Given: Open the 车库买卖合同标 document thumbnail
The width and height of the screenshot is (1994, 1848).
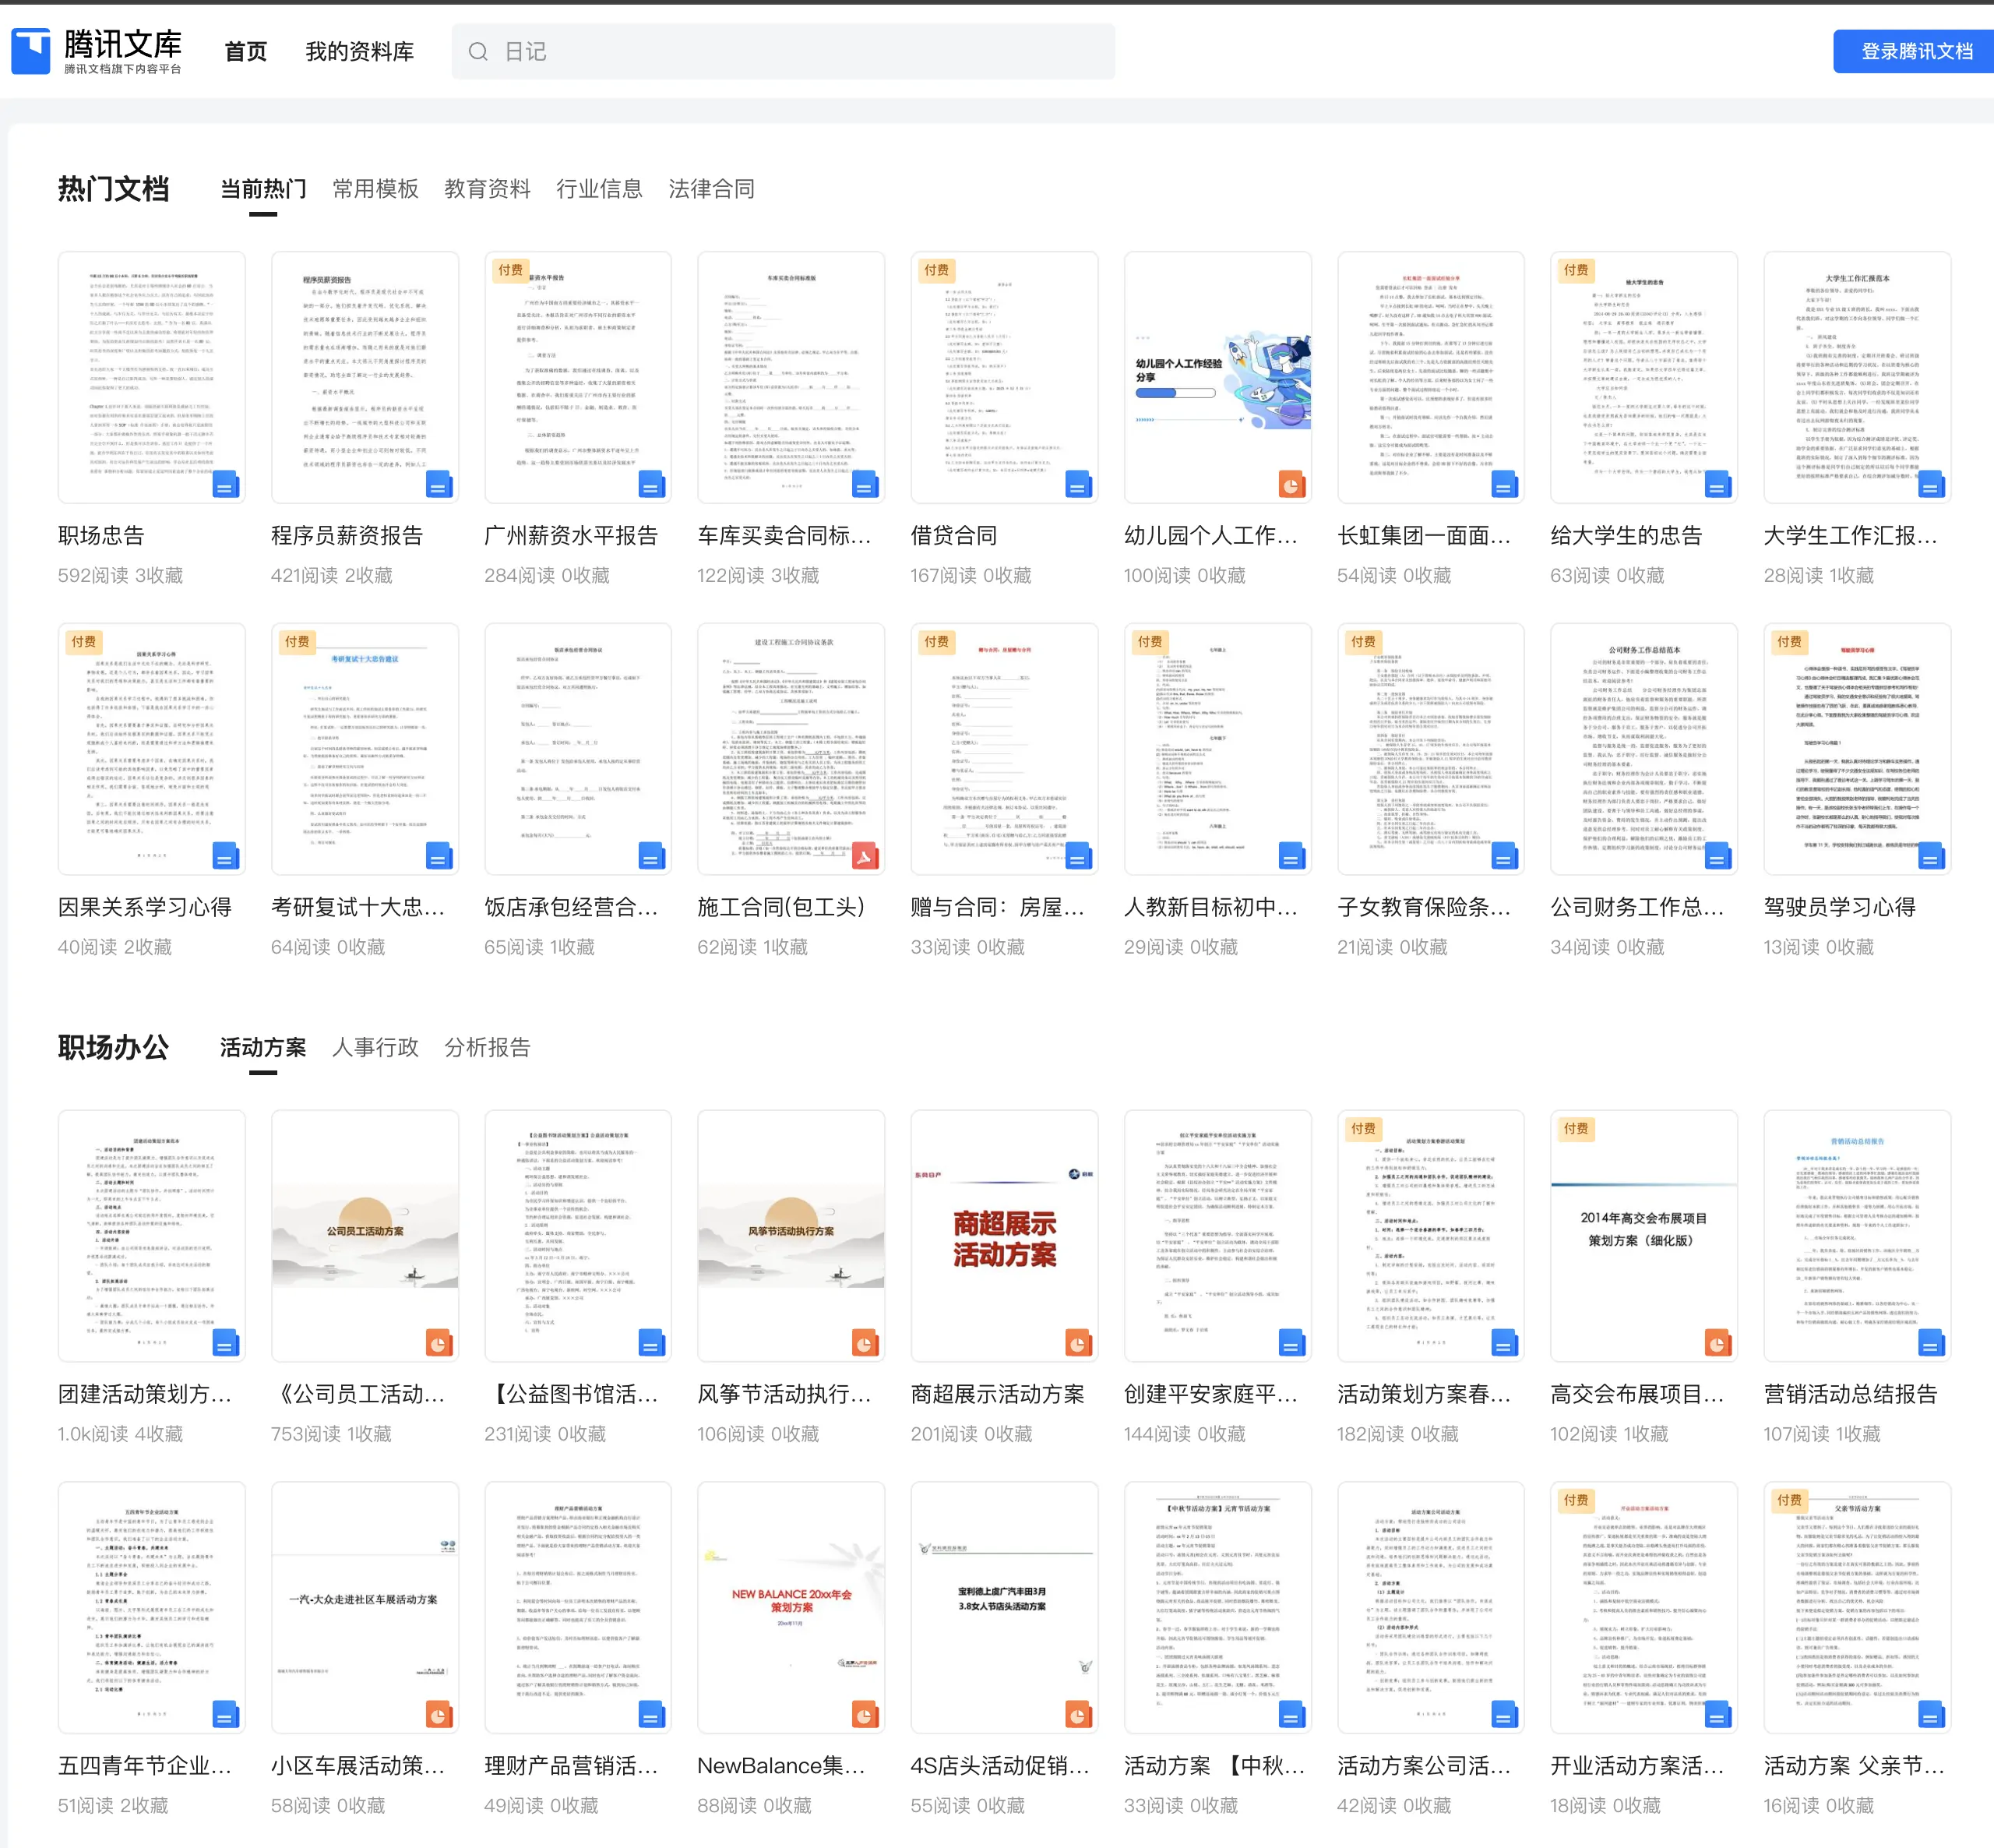Looking at the screenshot, I should pos(791,377).
